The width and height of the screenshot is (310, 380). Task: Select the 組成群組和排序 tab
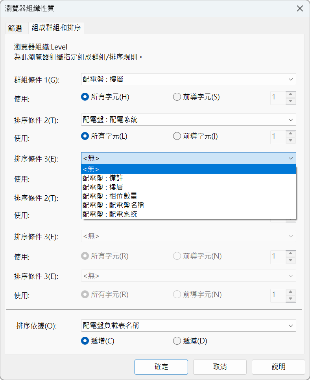click(x=56, y=28)
